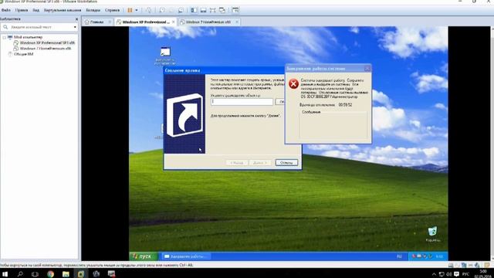Open Windows 10 taskbar search

coord(20,274)
